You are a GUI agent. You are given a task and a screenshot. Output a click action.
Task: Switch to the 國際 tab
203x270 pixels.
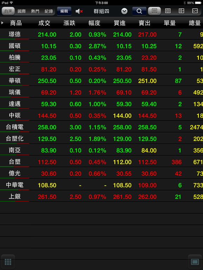21,11
